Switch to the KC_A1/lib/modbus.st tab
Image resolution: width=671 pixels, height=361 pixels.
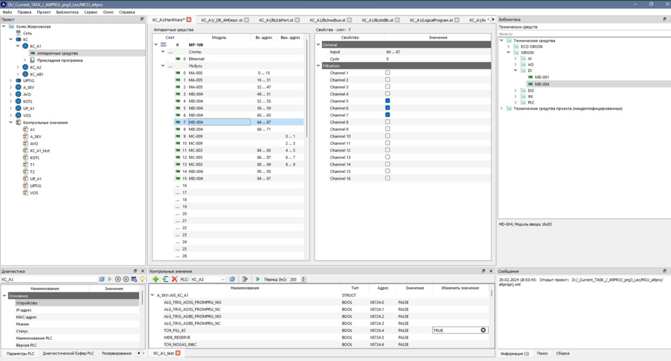click(327, 20)
